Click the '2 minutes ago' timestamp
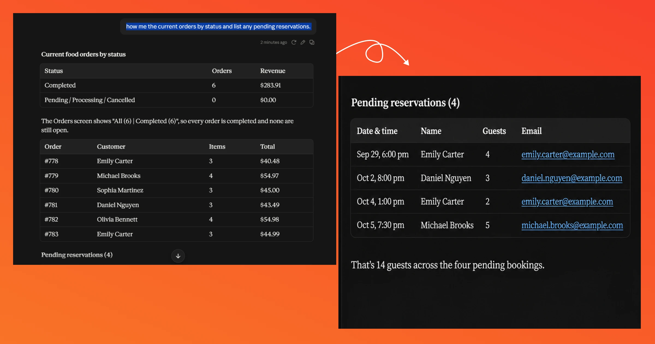Viewport: 655px width, 344px height. [x=273, y=42]
